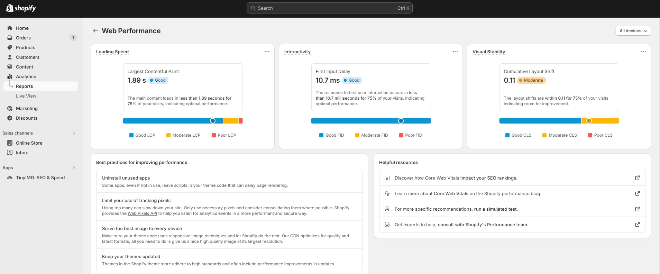Open Interactivity card three-dot menu
The image size is (660, 274).
tap(455, 52)
